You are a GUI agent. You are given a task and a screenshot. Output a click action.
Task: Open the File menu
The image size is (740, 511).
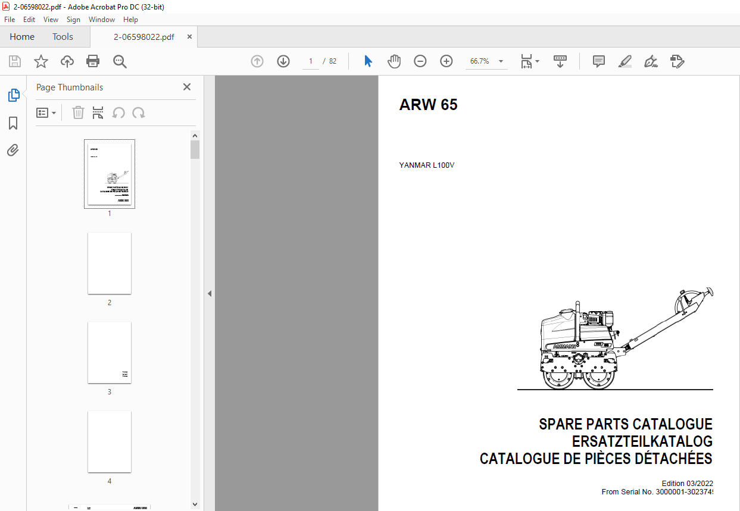(10, 20)
